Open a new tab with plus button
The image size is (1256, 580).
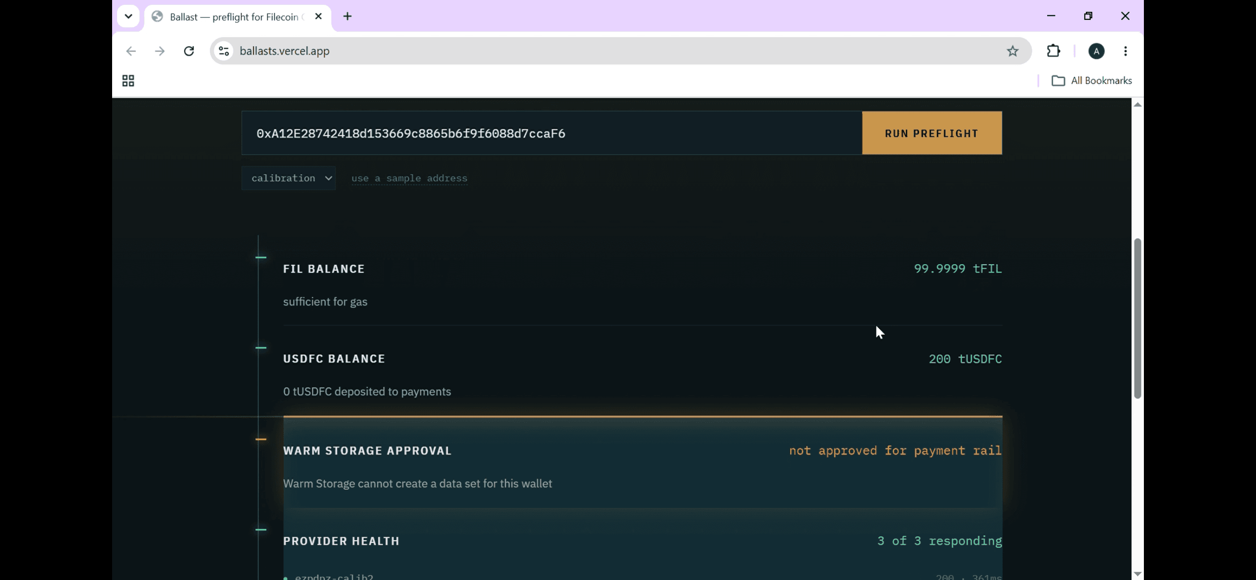tap(347, 17)
